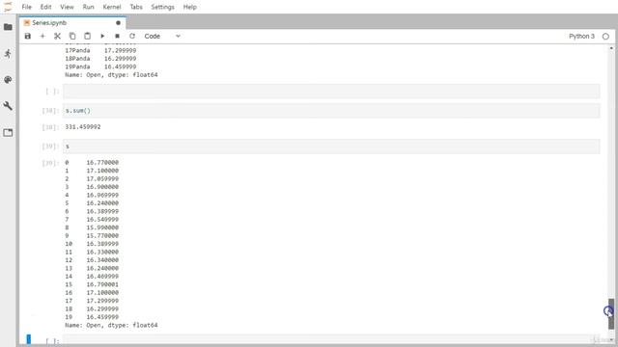
Task: Click the upper 'Name: Open, dtype: float64' line
Action: point(111,75)
